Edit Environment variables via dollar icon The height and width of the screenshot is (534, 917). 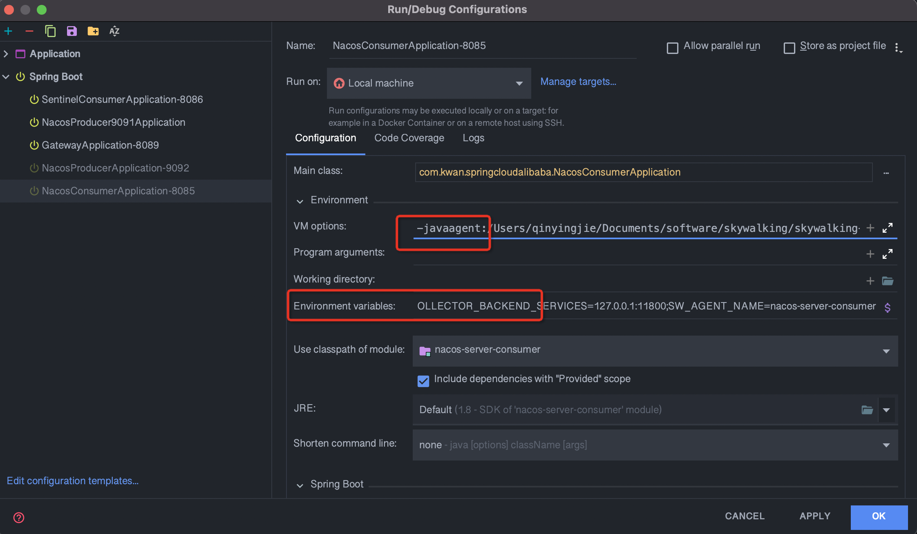coord(887,307)
